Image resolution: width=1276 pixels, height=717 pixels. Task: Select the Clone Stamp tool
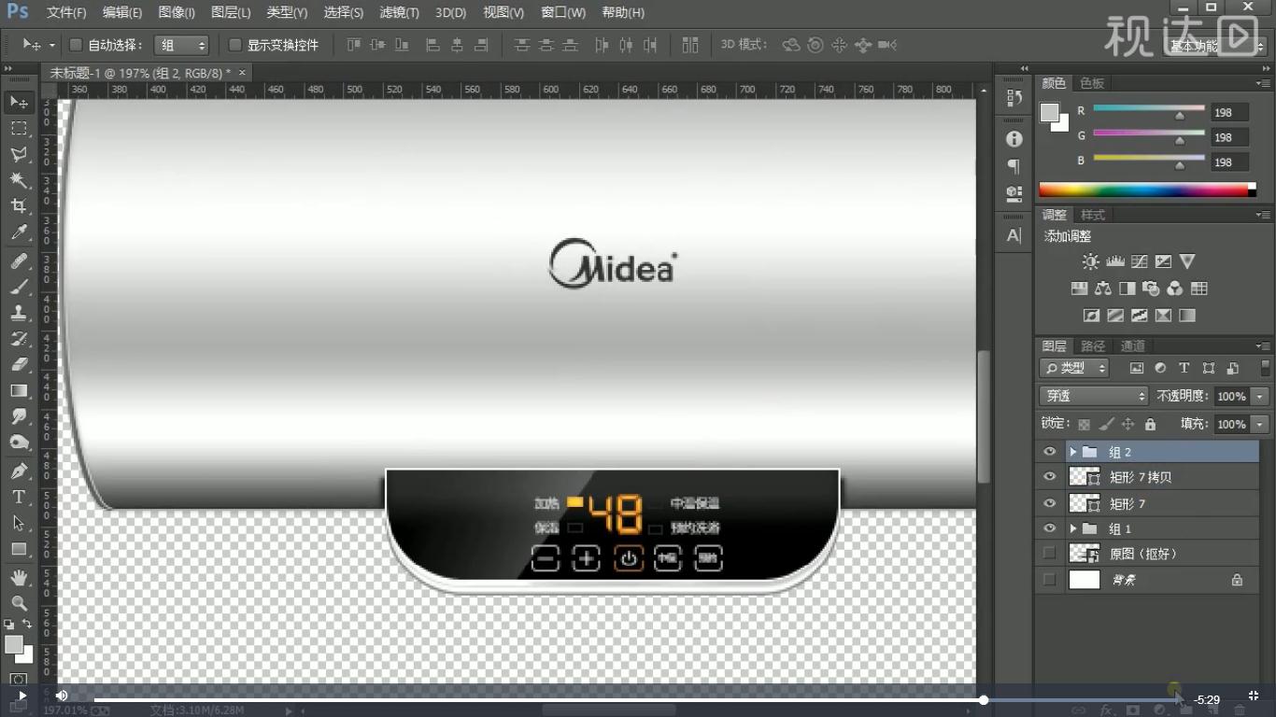click(x=19, y=313)
